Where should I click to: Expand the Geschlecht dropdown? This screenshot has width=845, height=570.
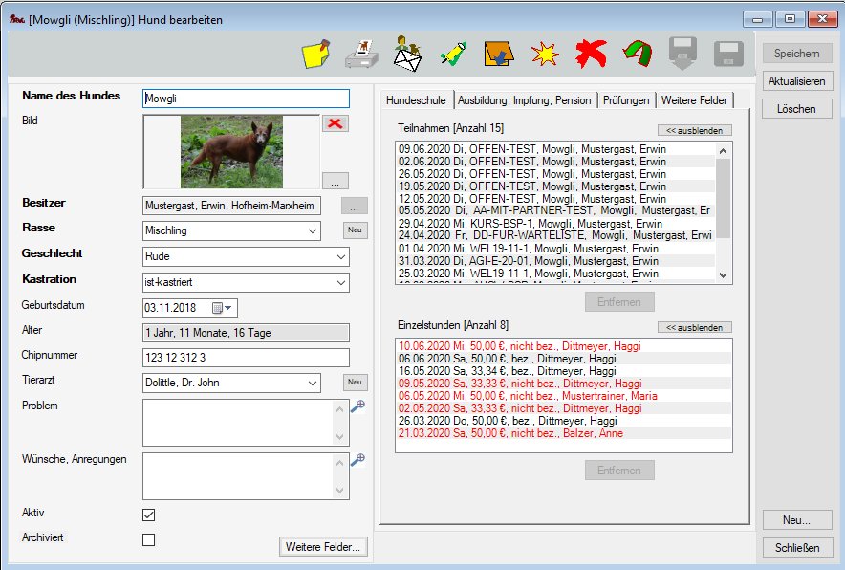tap(341, 256)
